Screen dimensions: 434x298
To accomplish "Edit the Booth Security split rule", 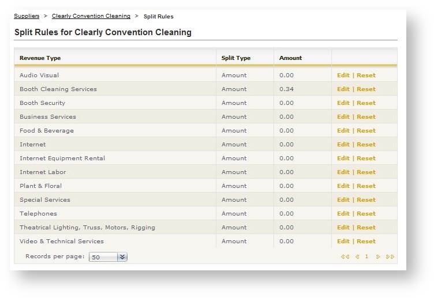I will (343, 103).
